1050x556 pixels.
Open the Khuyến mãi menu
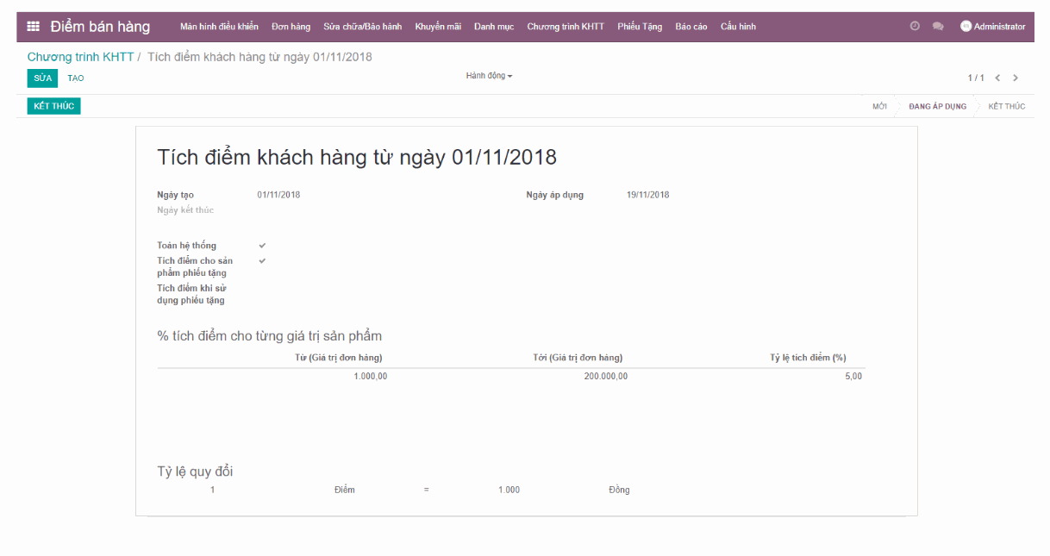[x=438, y=26]
